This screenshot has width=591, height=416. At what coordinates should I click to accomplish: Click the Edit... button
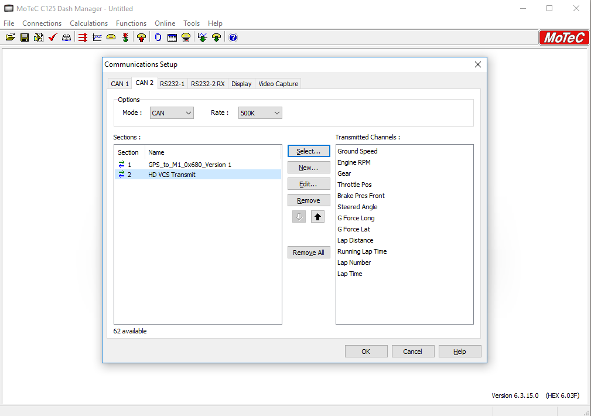[x=309, y=184]
